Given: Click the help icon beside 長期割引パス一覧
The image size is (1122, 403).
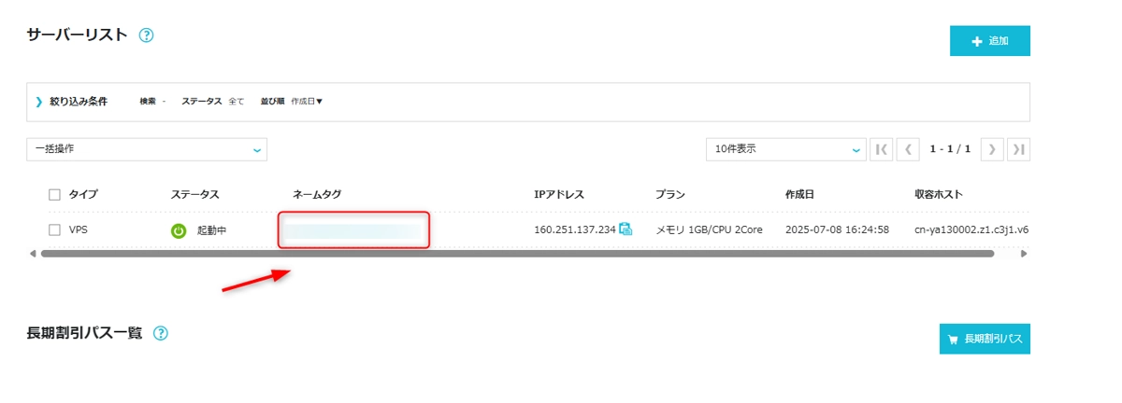Looking at the screenshot, I should [161, 333].
